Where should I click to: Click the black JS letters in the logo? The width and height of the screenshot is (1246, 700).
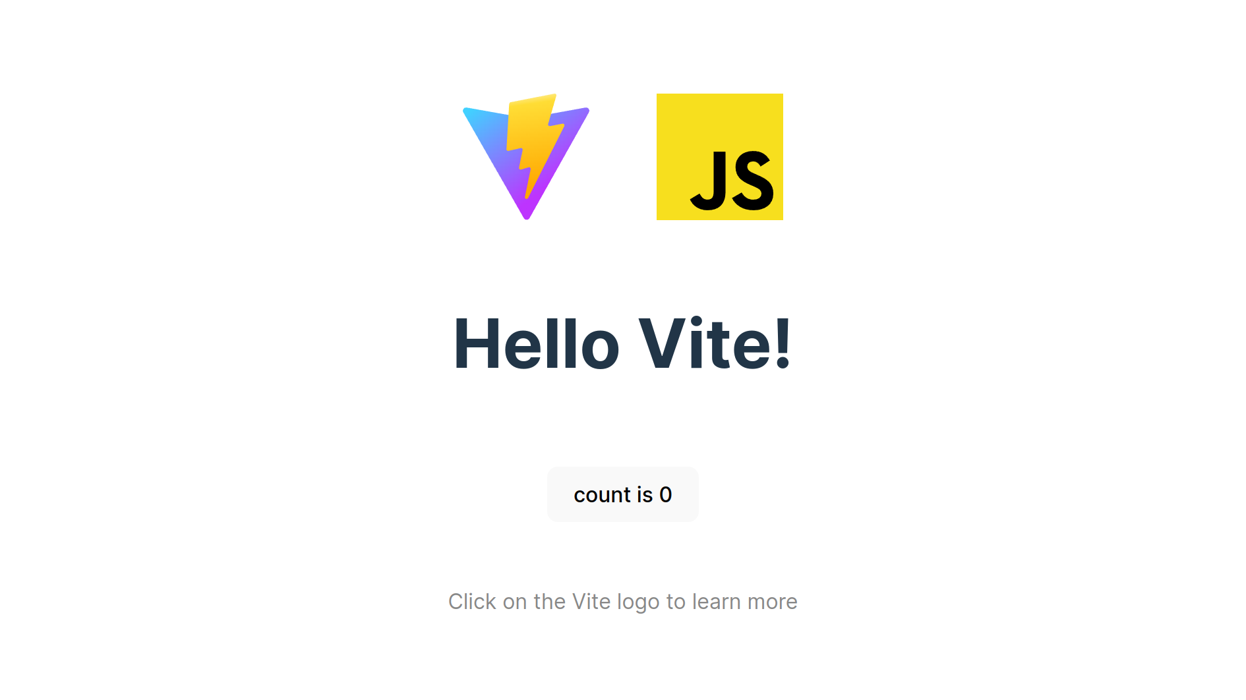click(732, 180)
